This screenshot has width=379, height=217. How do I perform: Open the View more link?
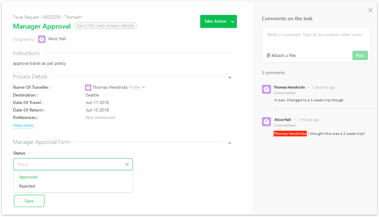(x=23, y=125)
